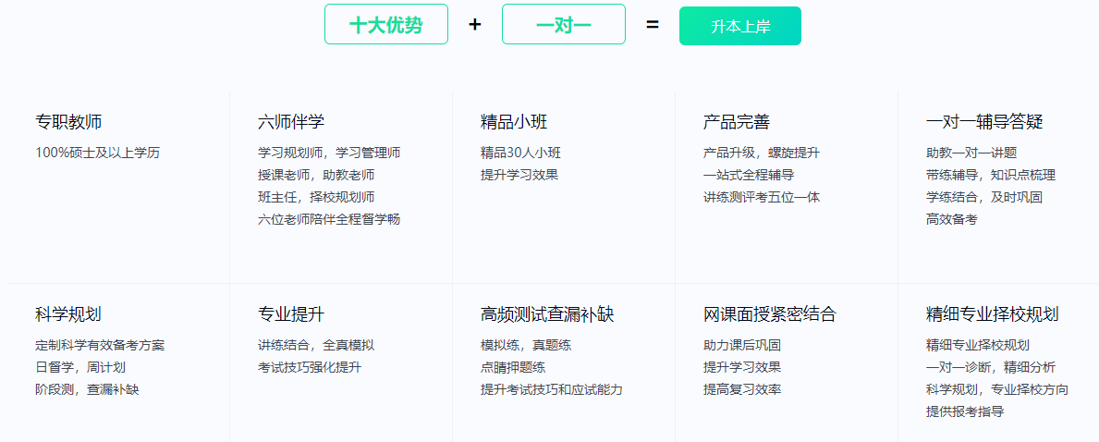This screenshot has width=1099, height=442.
Task: Select the 精品30人小班 description line
Action: coord(520,153)
